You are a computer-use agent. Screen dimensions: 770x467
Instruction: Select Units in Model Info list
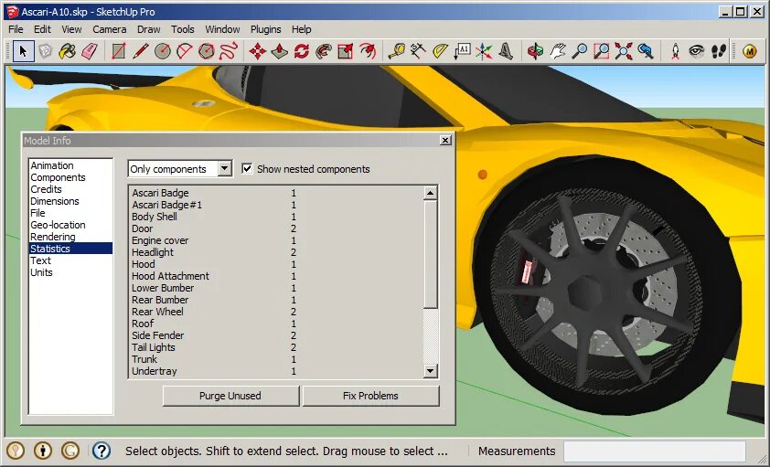pyautogui.click(x=41, y=272)
